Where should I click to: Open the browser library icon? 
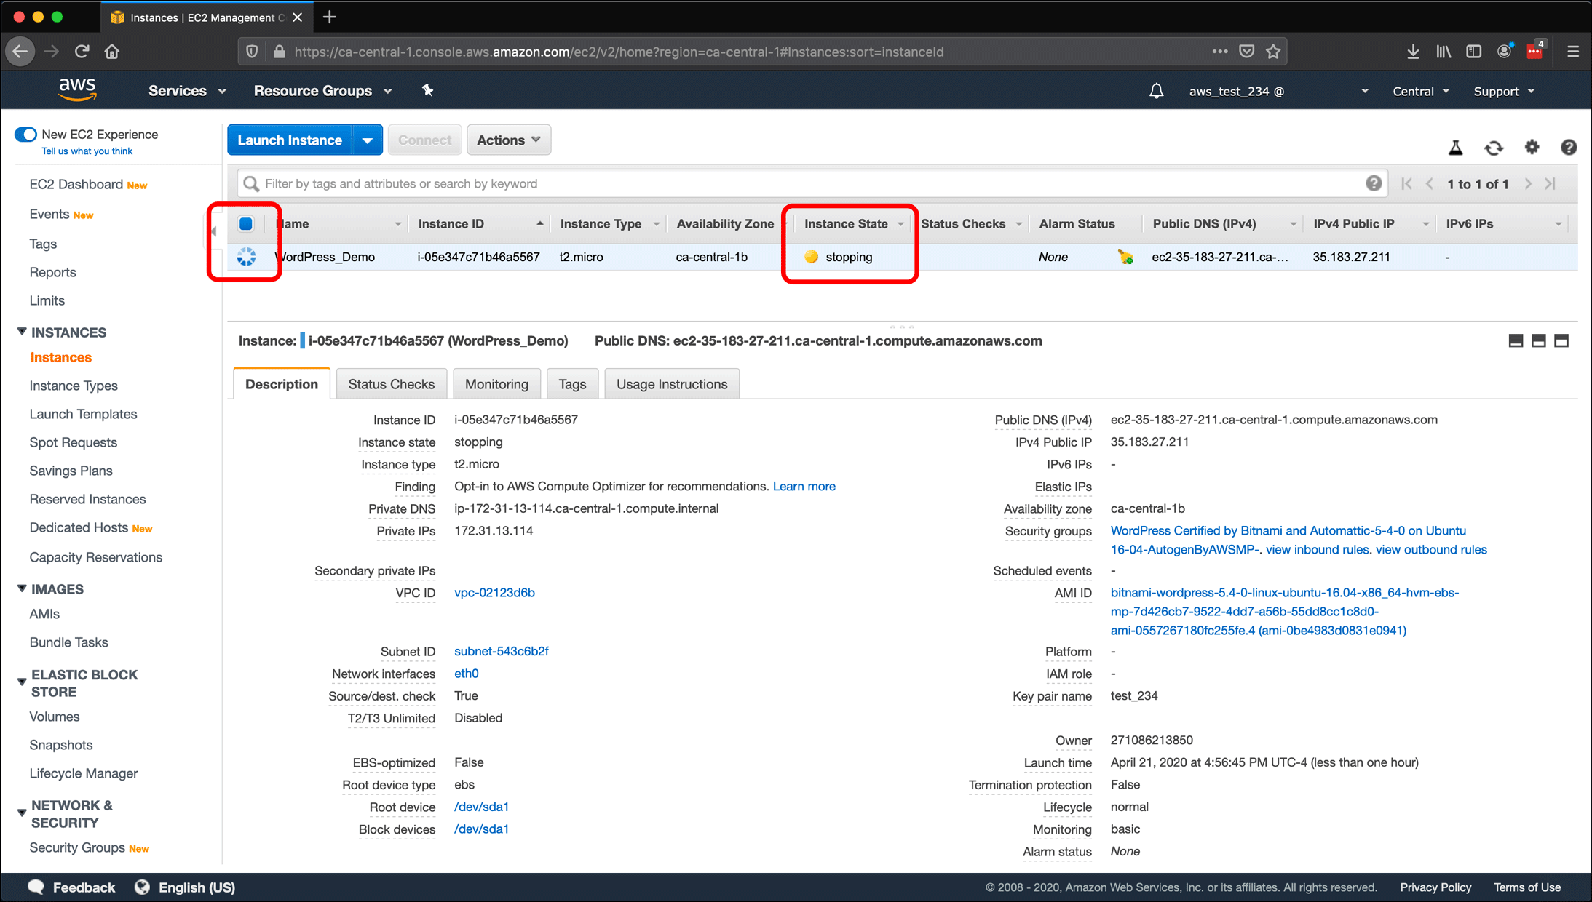tap(1444, 51)
